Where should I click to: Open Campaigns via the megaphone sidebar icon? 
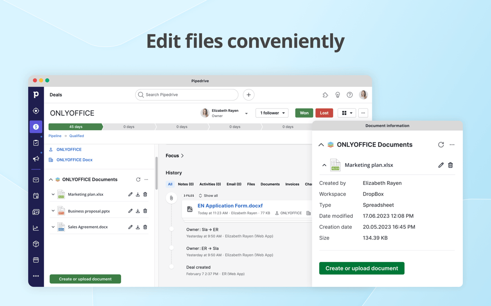click(36, 159)
